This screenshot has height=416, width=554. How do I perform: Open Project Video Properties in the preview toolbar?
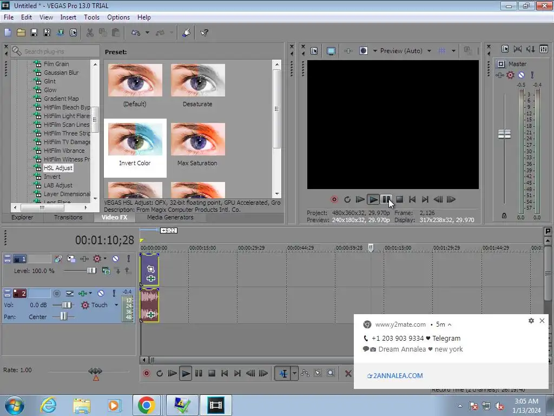point(314,51)
